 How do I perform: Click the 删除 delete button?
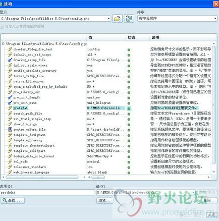click(207, 200)
